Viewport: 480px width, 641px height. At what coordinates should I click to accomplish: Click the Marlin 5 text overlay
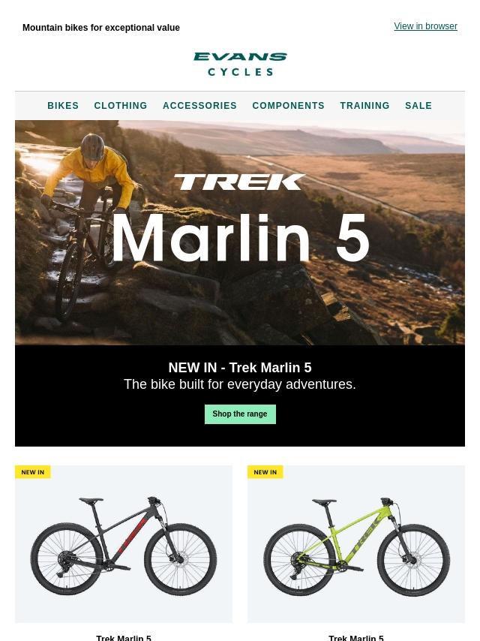(241, 237)
